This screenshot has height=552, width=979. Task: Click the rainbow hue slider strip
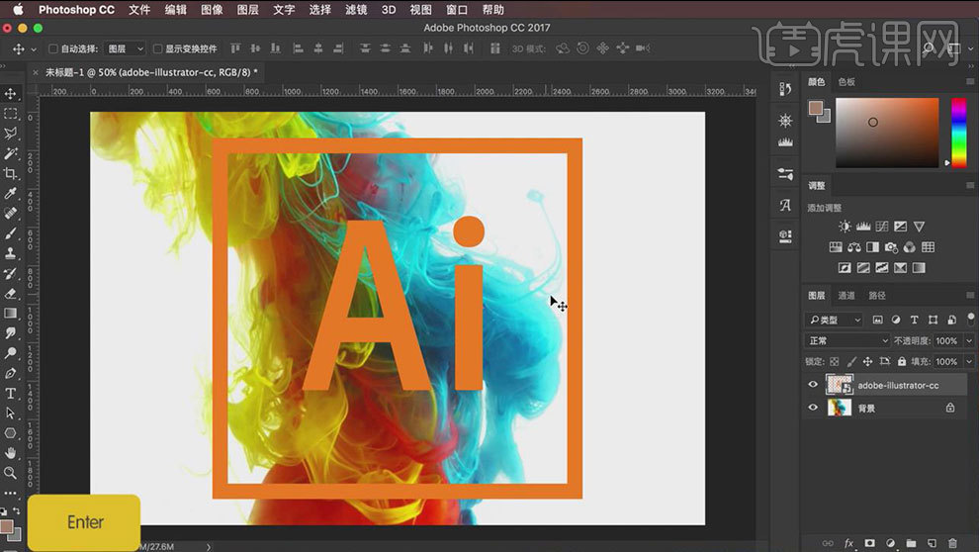(958, 132)
